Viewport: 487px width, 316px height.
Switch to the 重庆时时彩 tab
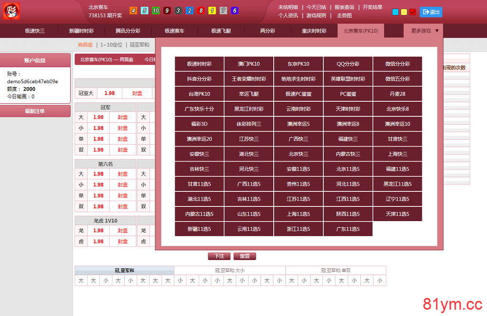tap(314, 31)
